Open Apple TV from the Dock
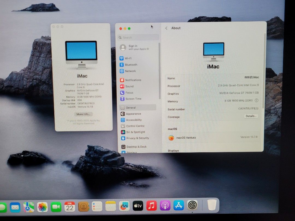 [x=138, y=206]
